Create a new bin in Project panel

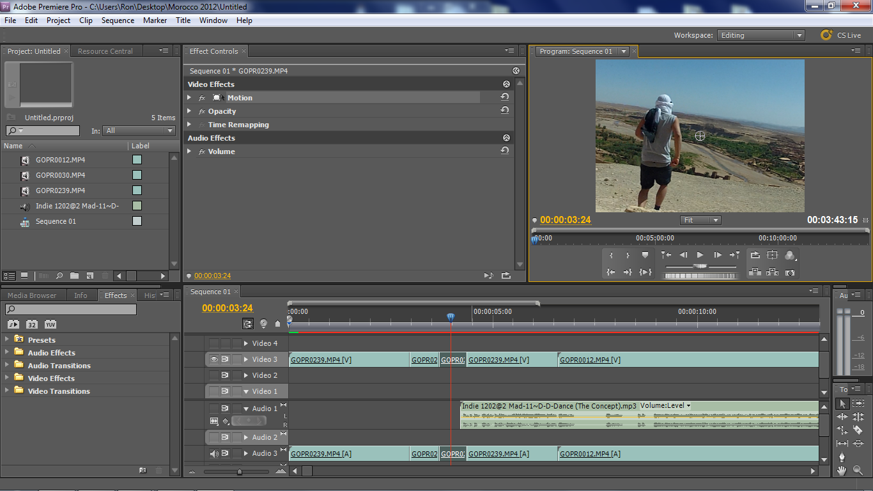point(74,276)
